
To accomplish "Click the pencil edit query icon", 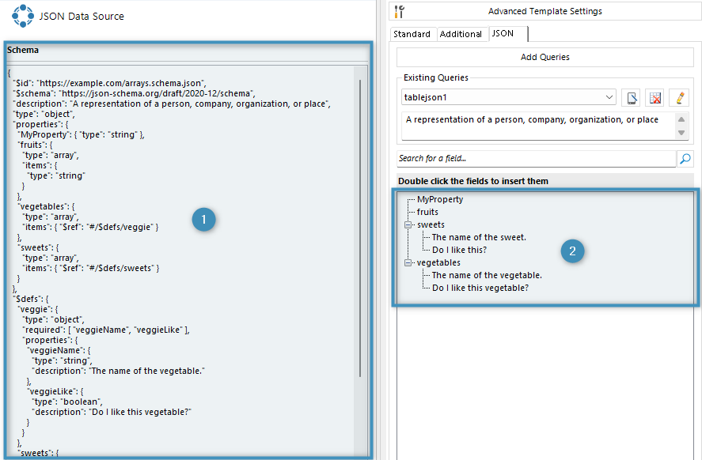I will pos(678,97).
